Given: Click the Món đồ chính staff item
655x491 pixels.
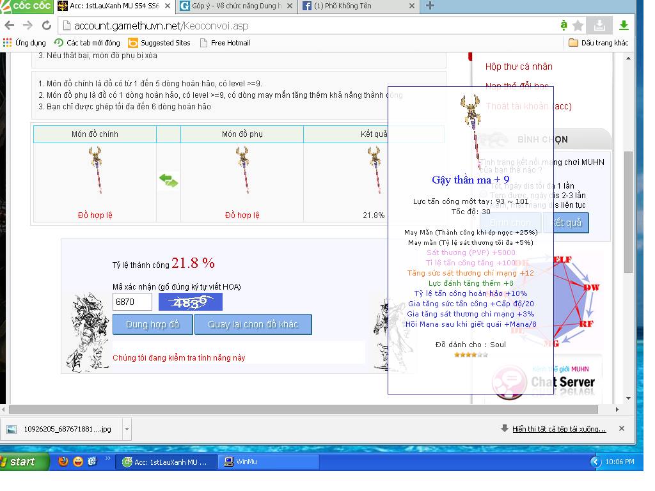Looking at the screenshot, I should click(96, 169).
